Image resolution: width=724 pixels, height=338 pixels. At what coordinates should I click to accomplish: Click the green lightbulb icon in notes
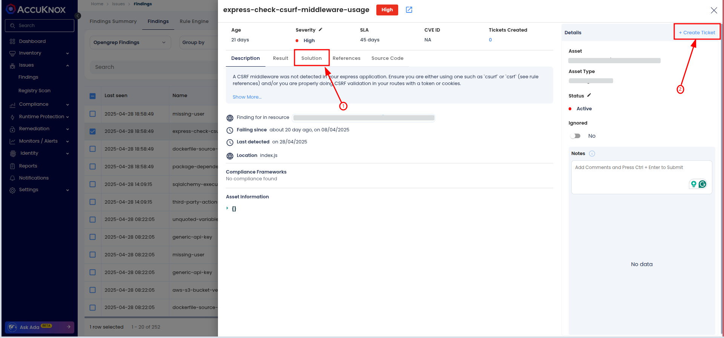(x=693, y=184)
